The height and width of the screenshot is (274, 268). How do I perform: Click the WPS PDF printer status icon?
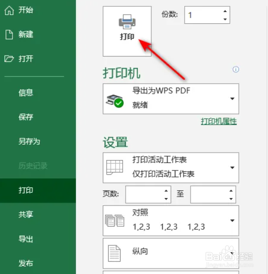pyautogui.click(x=115, y=101)
